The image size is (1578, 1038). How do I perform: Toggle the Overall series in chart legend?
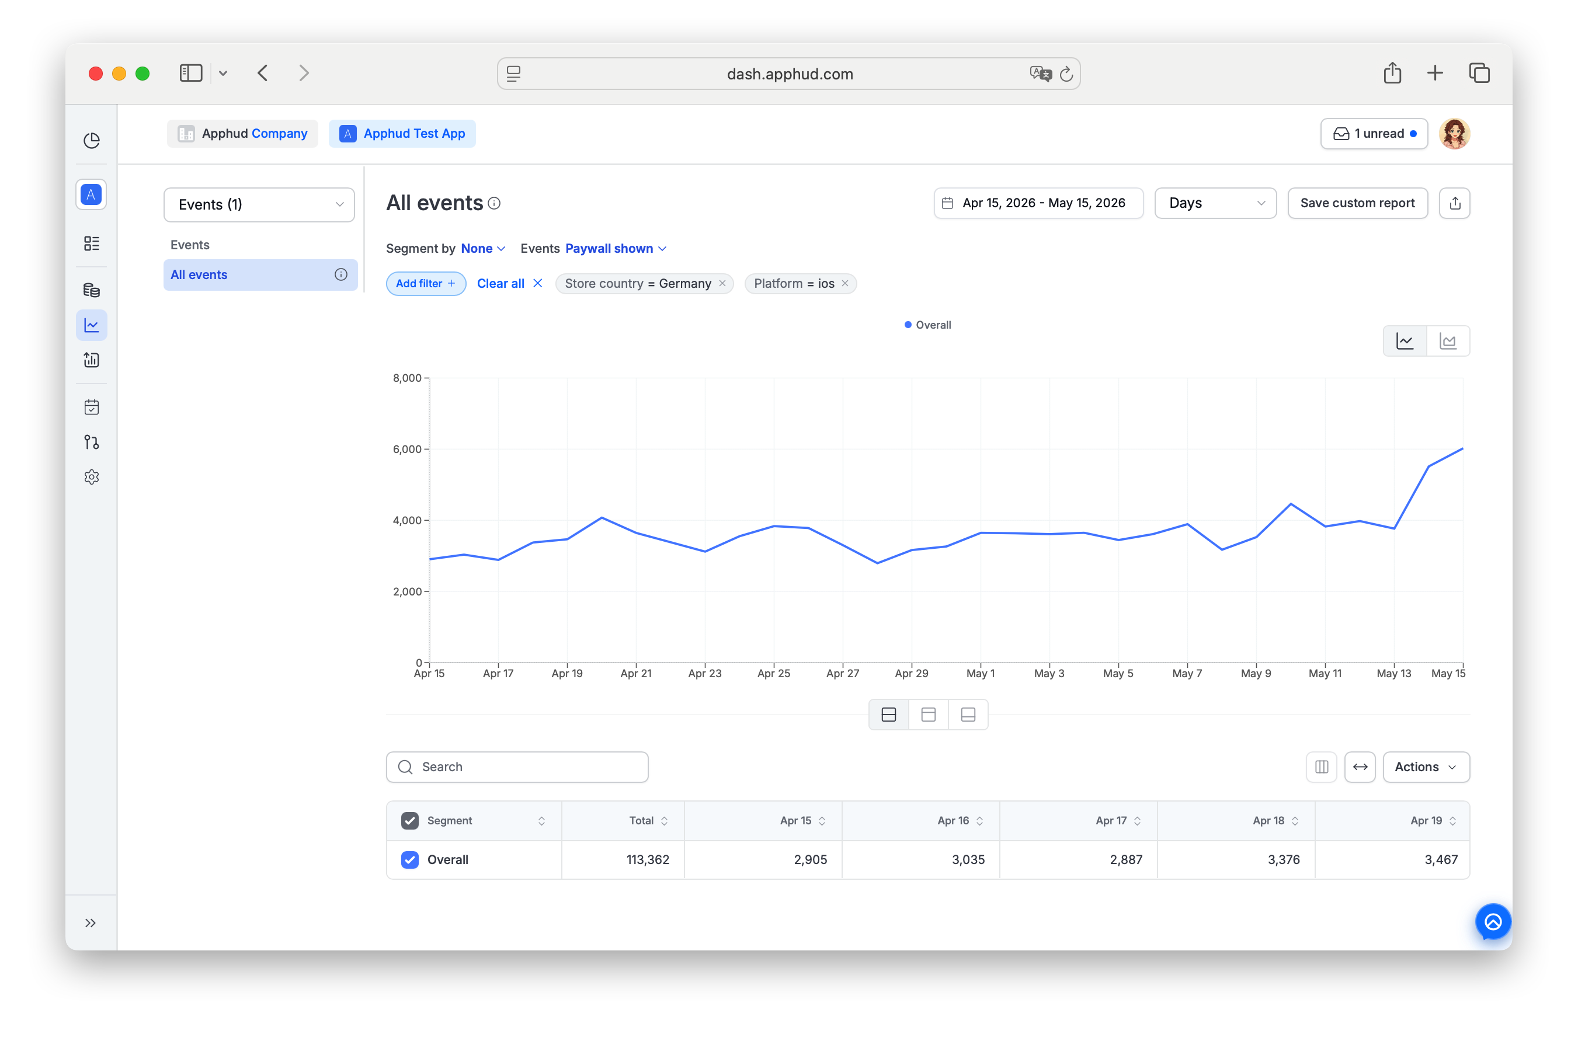pos(927,325)
